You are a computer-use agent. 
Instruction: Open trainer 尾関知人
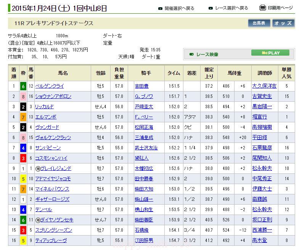pos(262,158)
